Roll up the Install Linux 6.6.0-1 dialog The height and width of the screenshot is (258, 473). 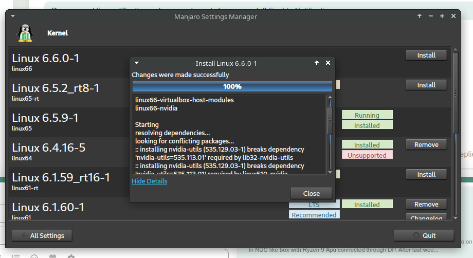coord(317,63)
